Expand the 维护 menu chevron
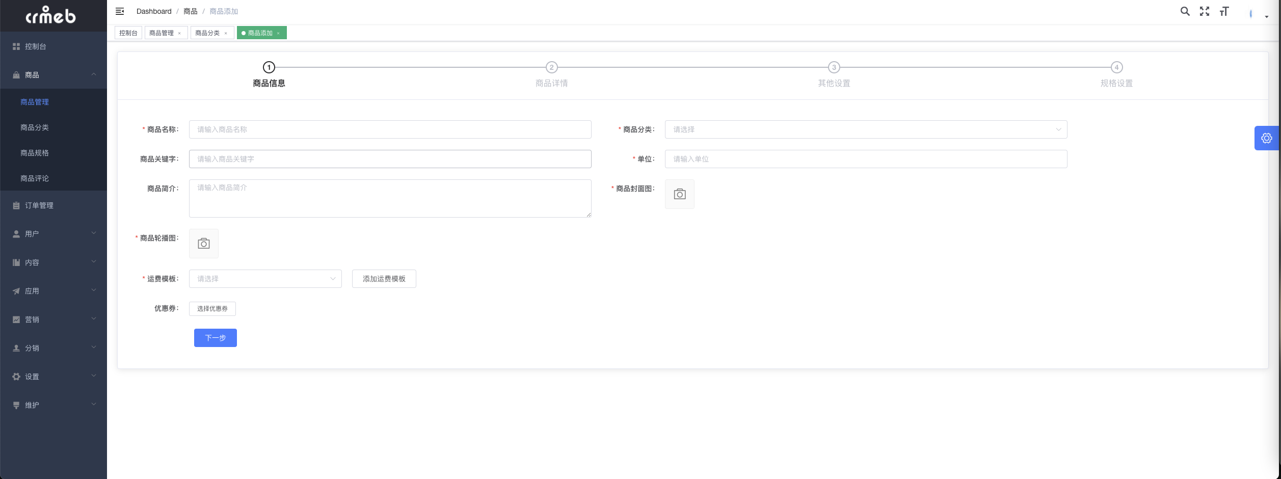The image size is (1281, 479). pos(94,405)
